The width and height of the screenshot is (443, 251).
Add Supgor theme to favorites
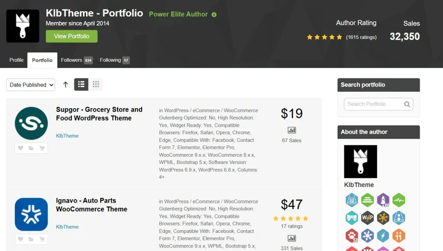20,148
